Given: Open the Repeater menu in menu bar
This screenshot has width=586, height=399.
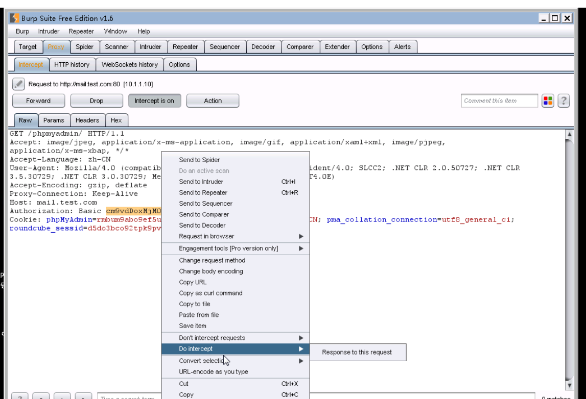Looking at the screenshot, I should pos(81,31).
